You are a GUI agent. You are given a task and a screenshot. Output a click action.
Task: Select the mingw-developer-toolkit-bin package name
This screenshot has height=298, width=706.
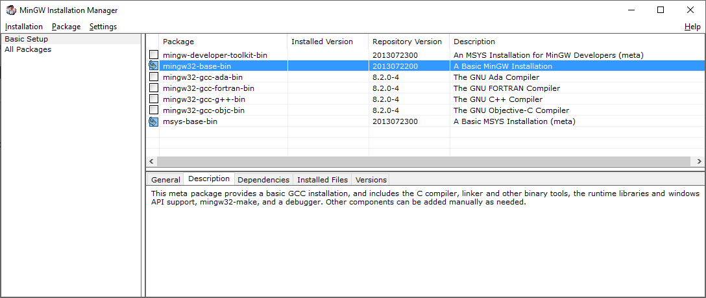215,55
